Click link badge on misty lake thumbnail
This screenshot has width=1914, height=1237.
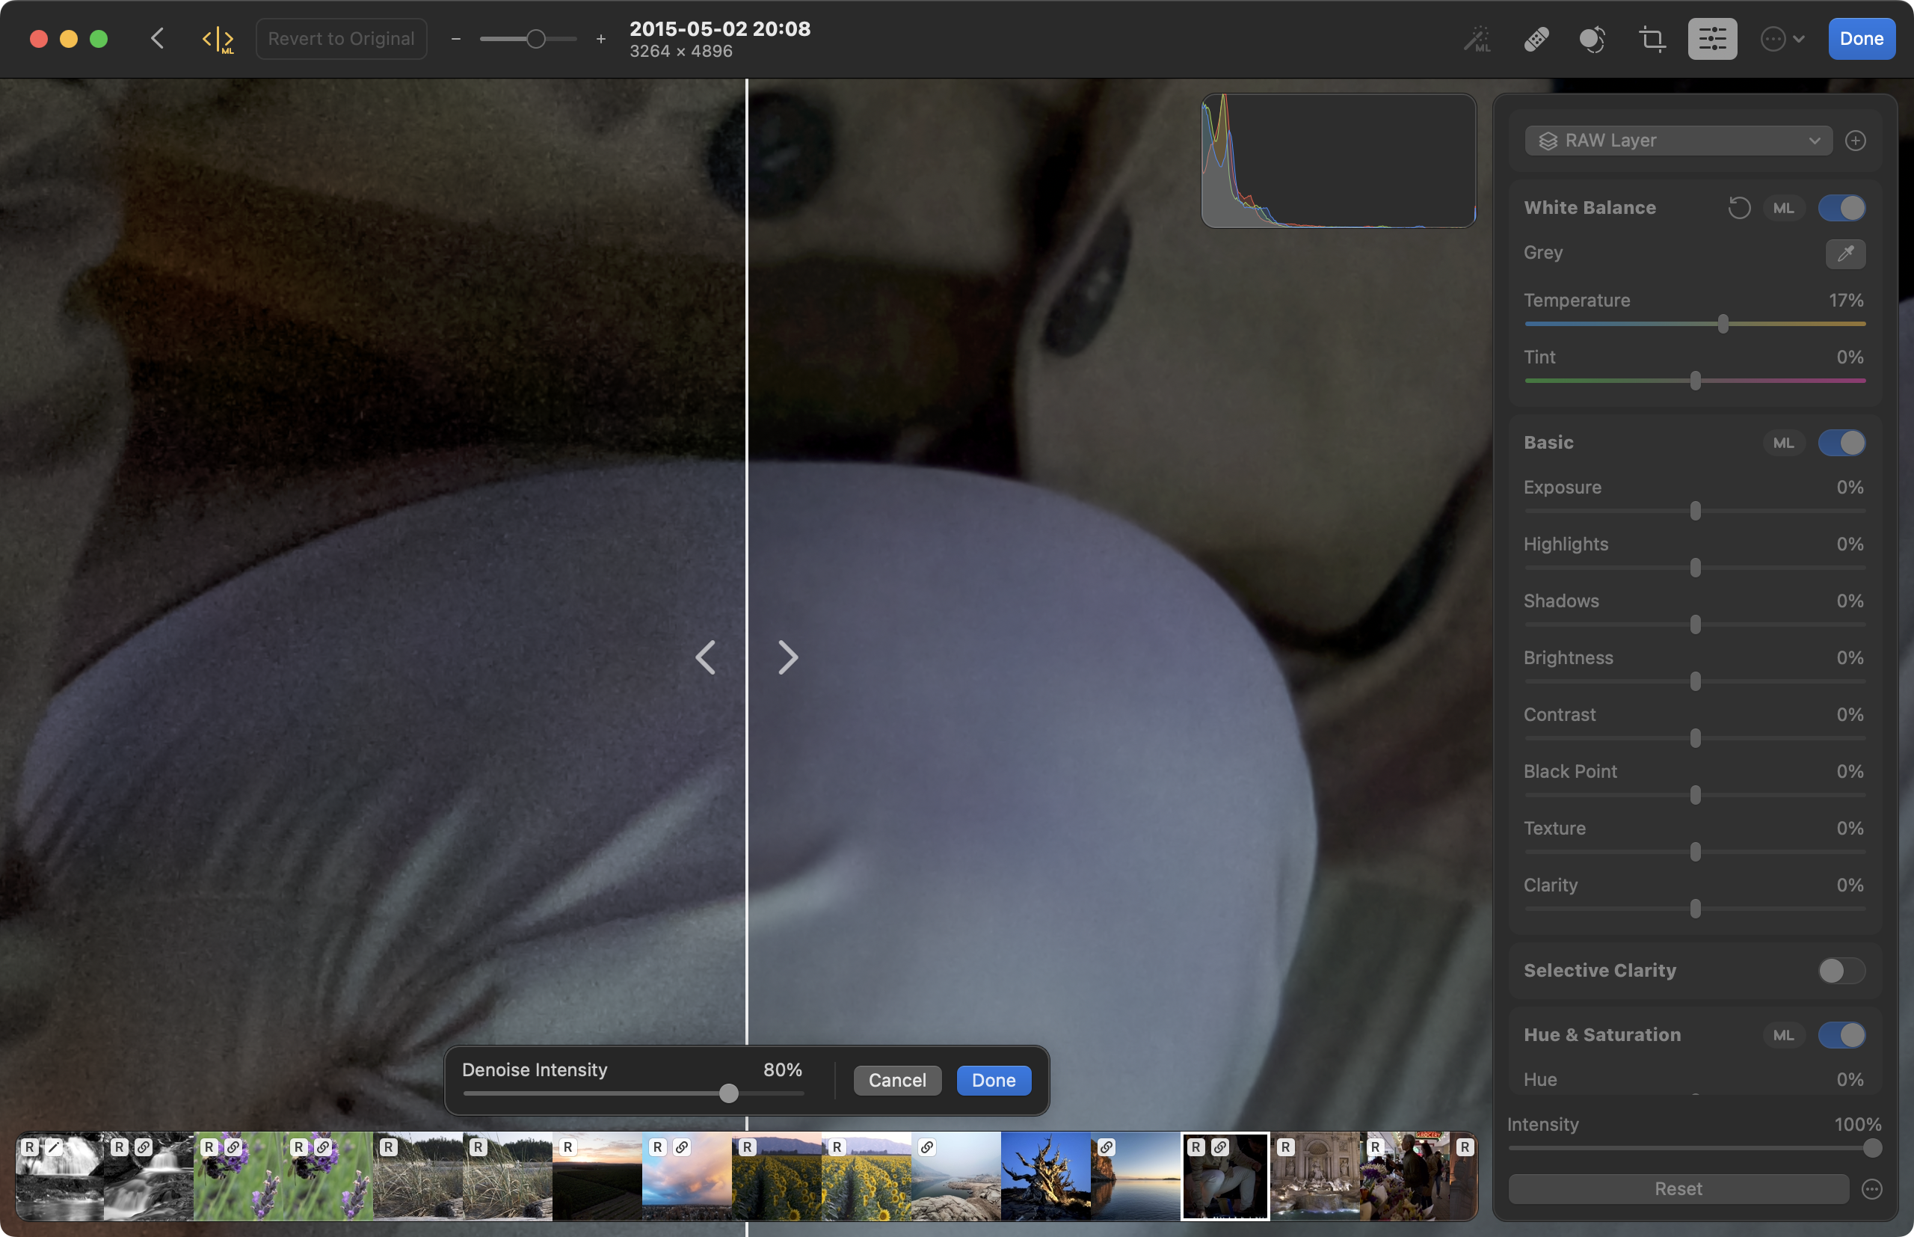click(x=926, y=1147)
